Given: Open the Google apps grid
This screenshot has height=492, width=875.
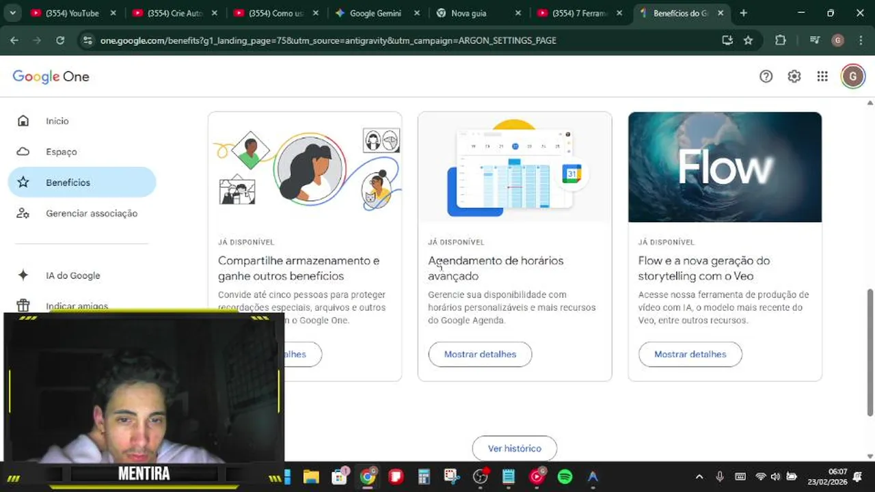Looking at the screenshot, I should click(x=822, y=77).
